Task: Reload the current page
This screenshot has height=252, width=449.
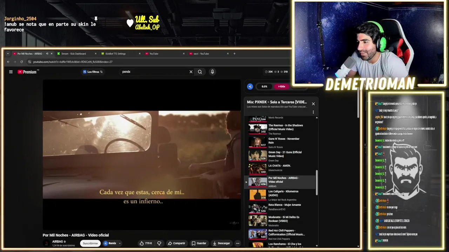Action: 21,62
